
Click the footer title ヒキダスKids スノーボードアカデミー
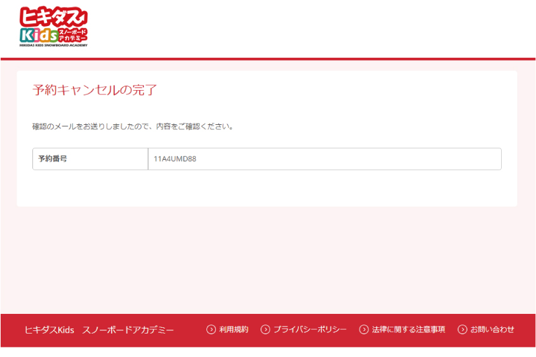(99, 330)
